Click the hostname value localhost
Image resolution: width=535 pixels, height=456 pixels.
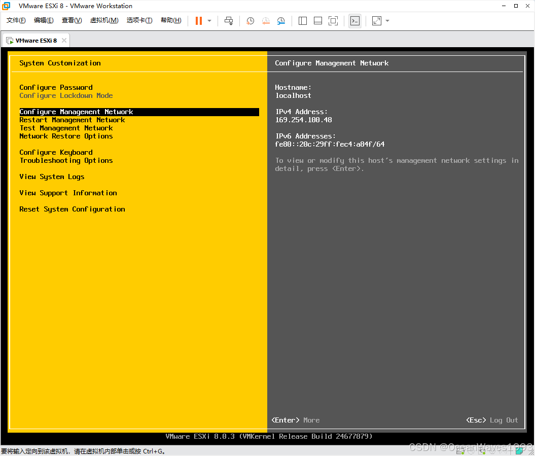294,95
